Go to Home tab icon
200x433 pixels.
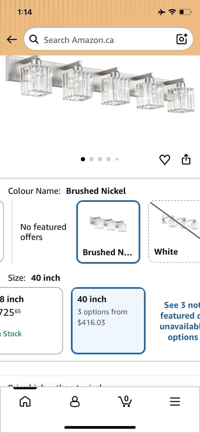click(25, 401)
